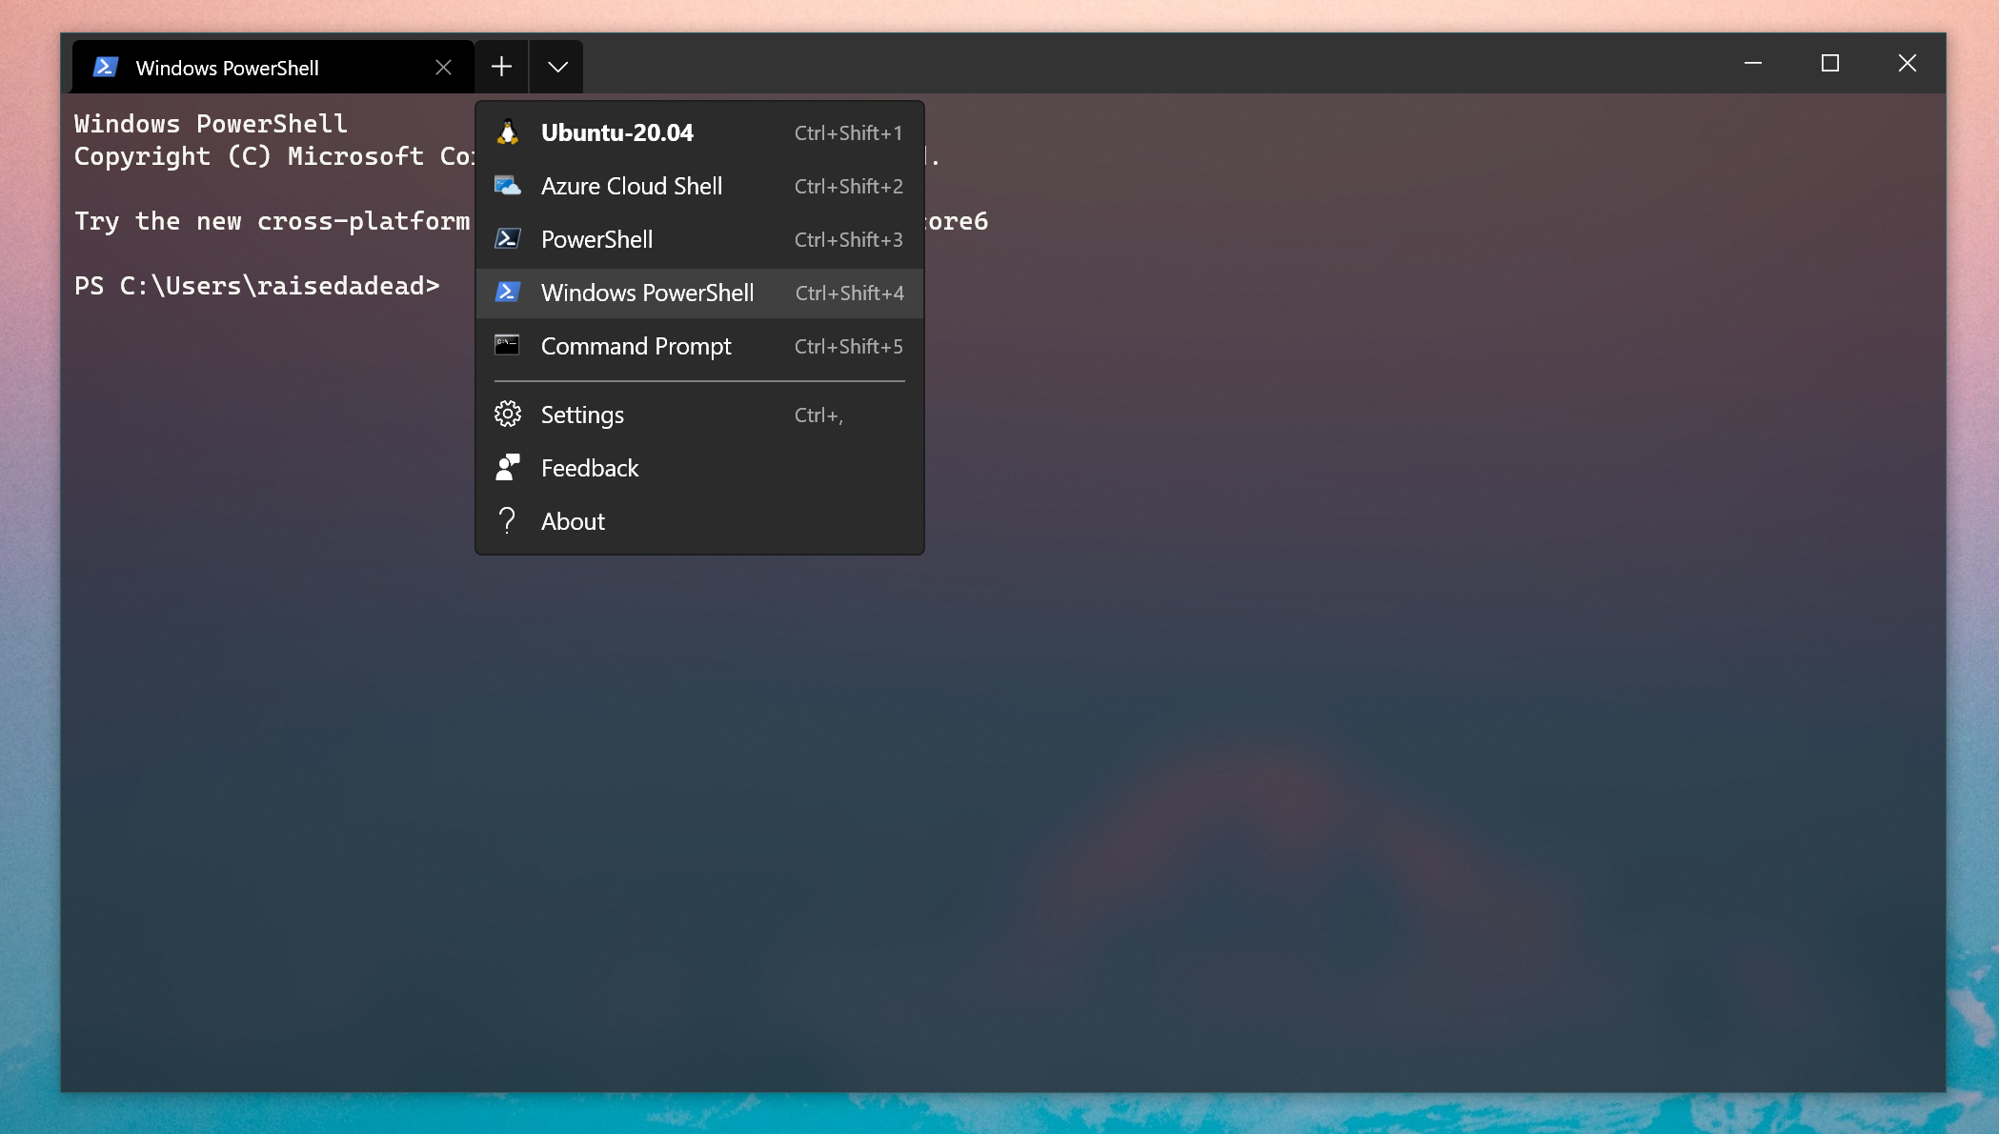1999x1134 pixels.
Task: Click the Command Prompt console icon
Action: pyautogui.click(x=508, y=345)
